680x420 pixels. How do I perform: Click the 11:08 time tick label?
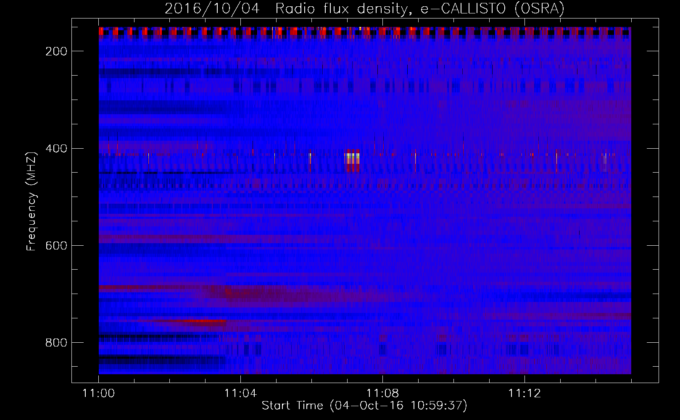(382, 393)
